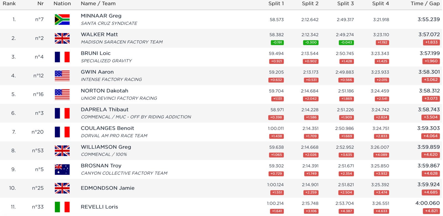Screen dimensions: 443x216
Task: Click Coulanges' Split 1 time 1:00.011
Action: (x=276, y=129)
